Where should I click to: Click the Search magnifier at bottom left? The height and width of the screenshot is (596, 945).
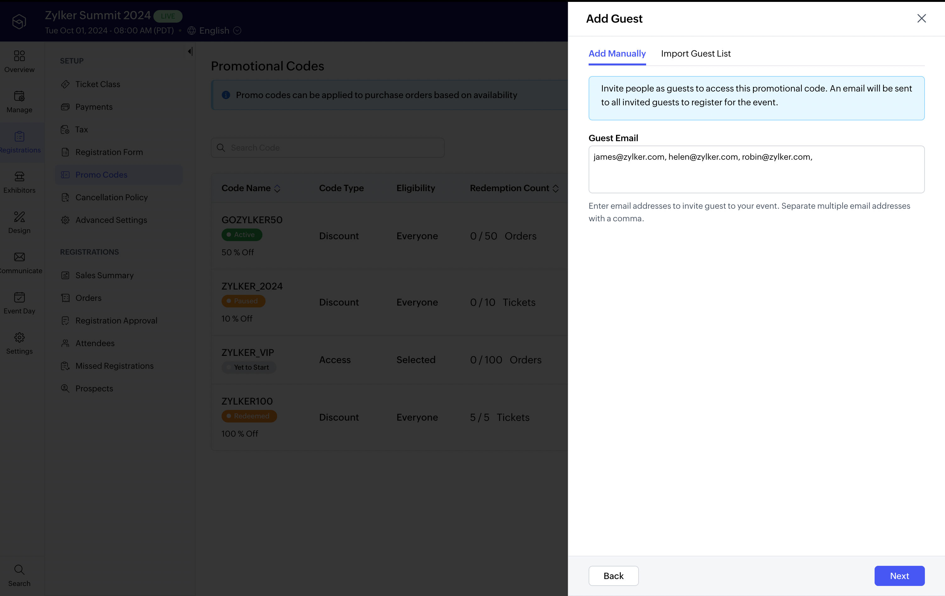(x=19, y=570)
